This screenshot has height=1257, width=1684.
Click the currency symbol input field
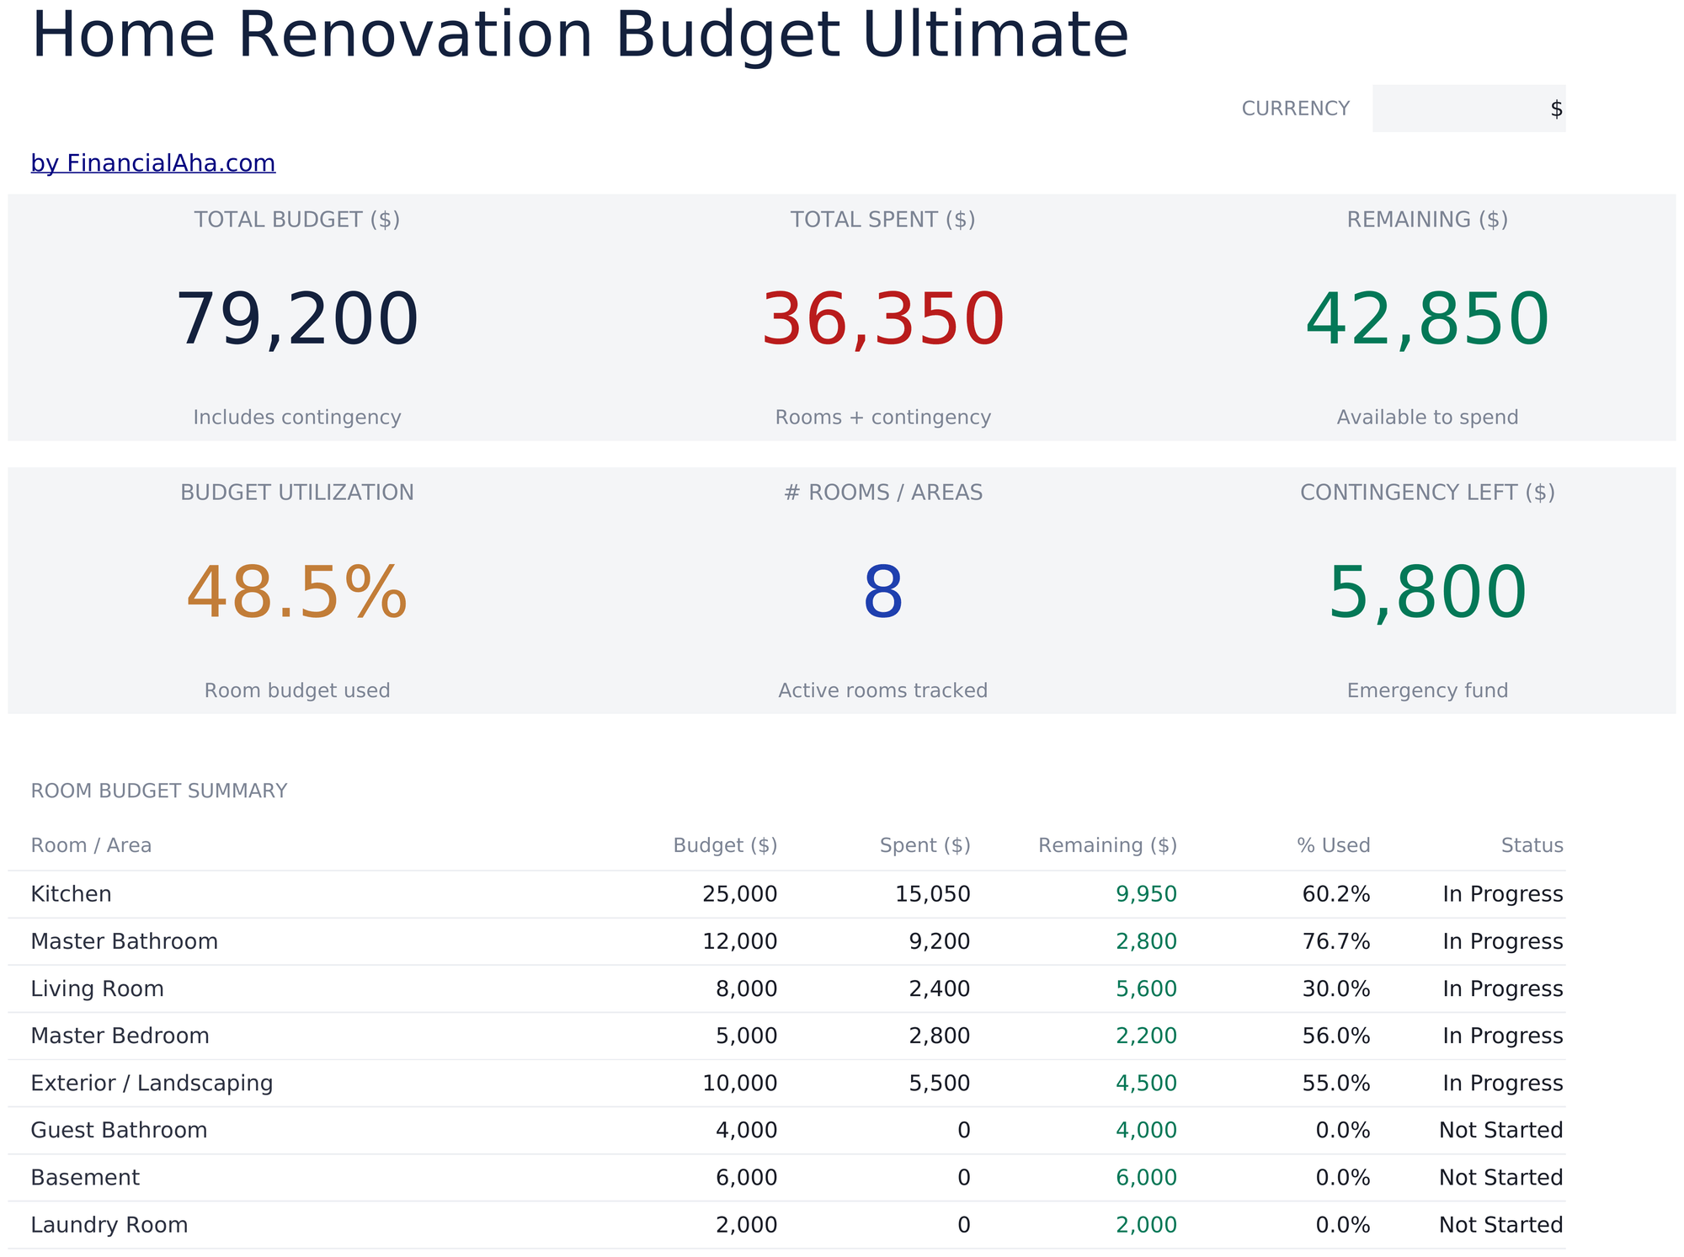(x=1468, y=109)
